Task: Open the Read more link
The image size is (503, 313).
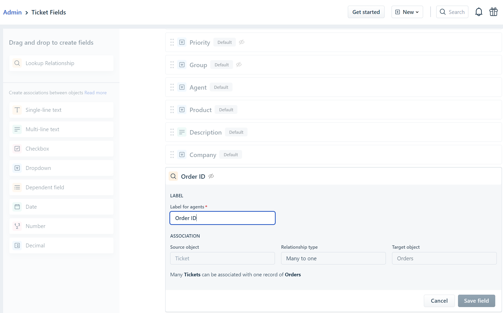Action: (x=95, y=93)
